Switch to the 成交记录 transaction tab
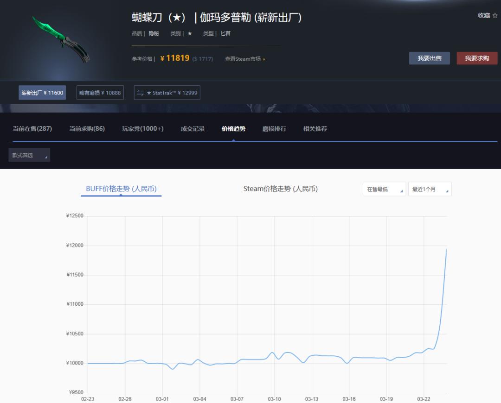This screenshot has width=501, height=403. (192, 129)
